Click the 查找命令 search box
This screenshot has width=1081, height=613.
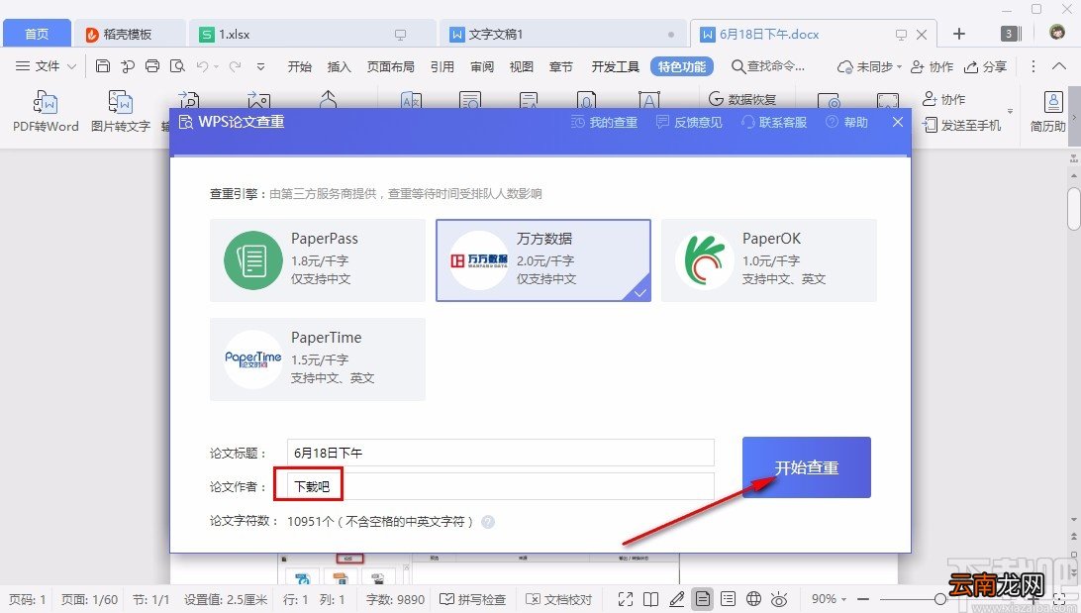point(768,66)
